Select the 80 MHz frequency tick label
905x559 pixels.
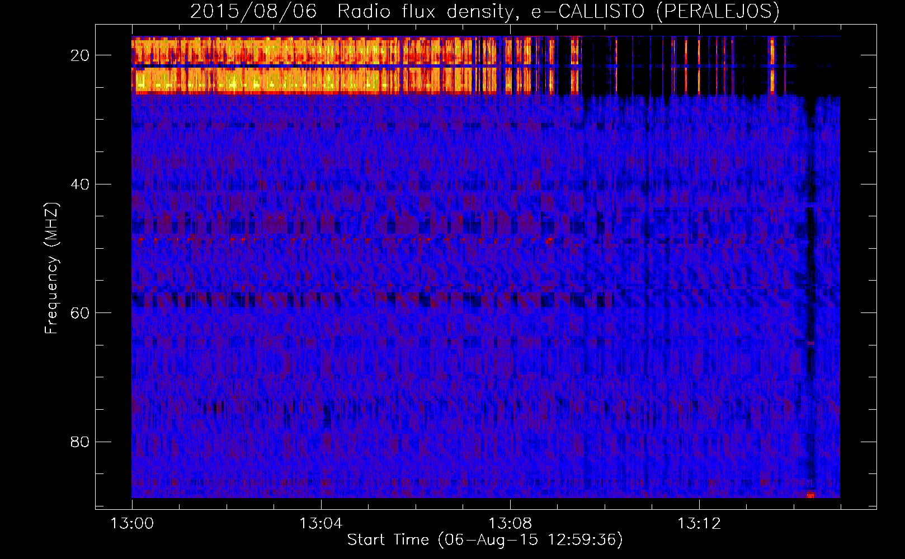tap(81, 442)
